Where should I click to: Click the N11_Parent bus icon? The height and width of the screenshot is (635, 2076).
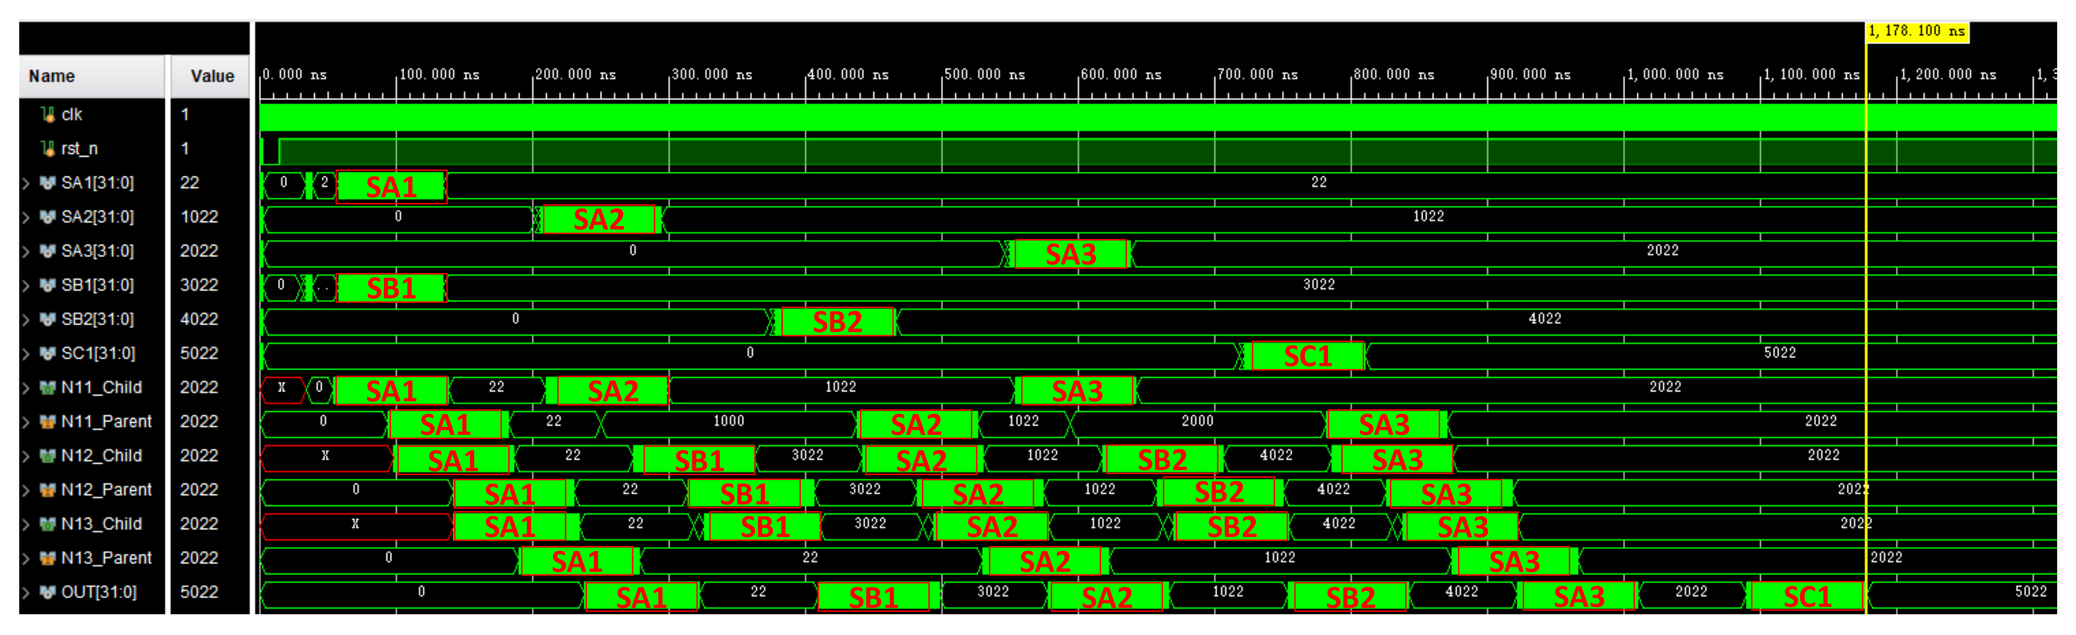pos(48,421)
